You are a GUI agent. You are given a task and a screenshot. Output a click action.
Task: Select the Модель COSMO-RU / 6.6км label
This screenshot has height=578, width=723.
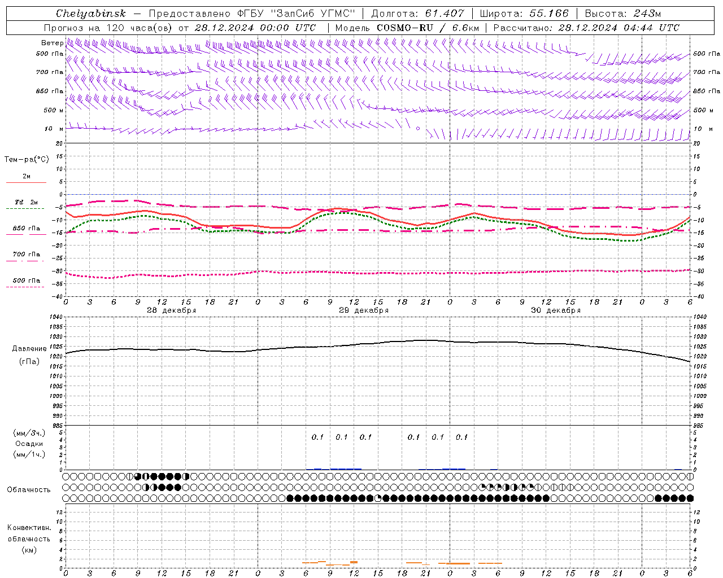(x=407, y=28)
